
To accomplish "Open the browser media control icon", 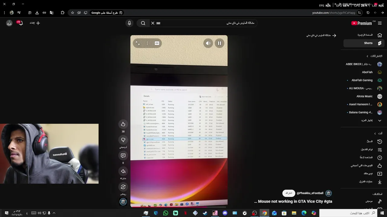I will [x=19, y=13].
